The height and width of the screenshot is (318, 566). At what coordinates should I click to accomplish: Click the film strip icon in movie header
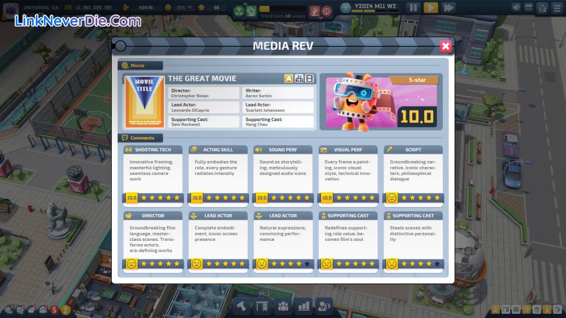310,79
